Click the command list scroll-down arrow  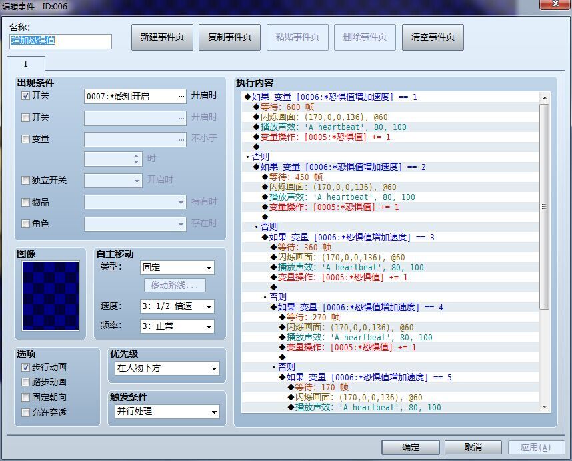(x=544, y=406)
